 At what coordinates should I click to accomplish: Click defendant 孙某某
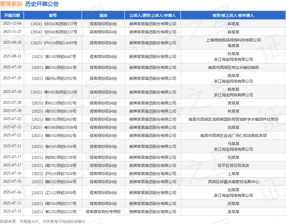click(233, 54)
